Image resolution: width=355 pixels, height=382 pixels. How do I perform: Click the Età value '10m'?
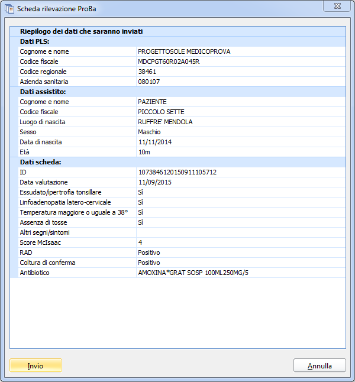click(144, 152)
